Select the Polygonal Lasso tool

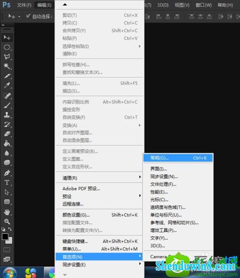coord(7,57)
